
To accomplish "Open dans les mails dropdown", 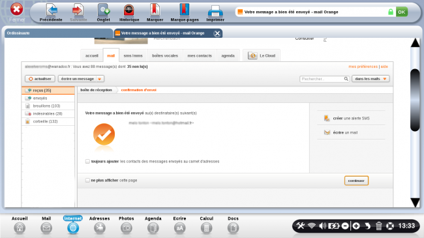I will (x=371, y=79).
